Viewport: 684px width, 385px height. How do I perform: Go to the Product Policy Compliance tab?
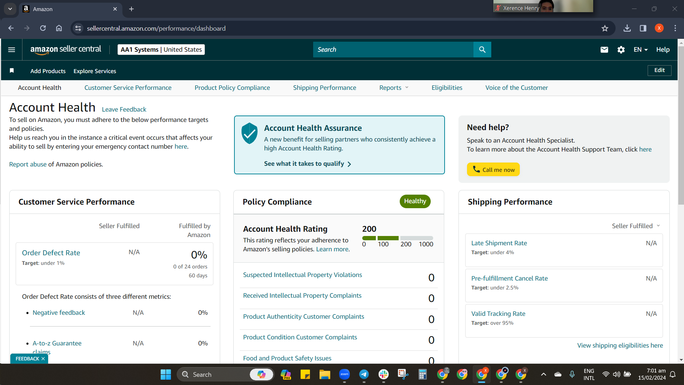232,88
